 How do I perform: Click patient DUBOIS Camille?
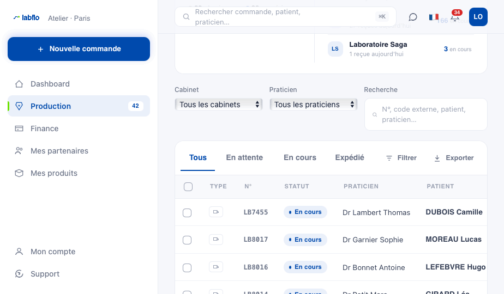click(x=454, y=212)
